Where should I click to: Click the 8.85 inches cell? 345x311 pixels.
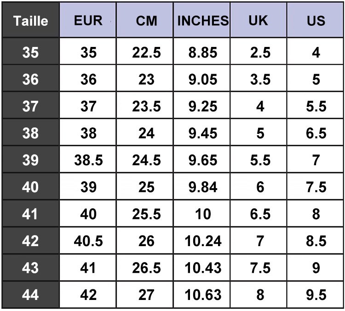(202, 53)
